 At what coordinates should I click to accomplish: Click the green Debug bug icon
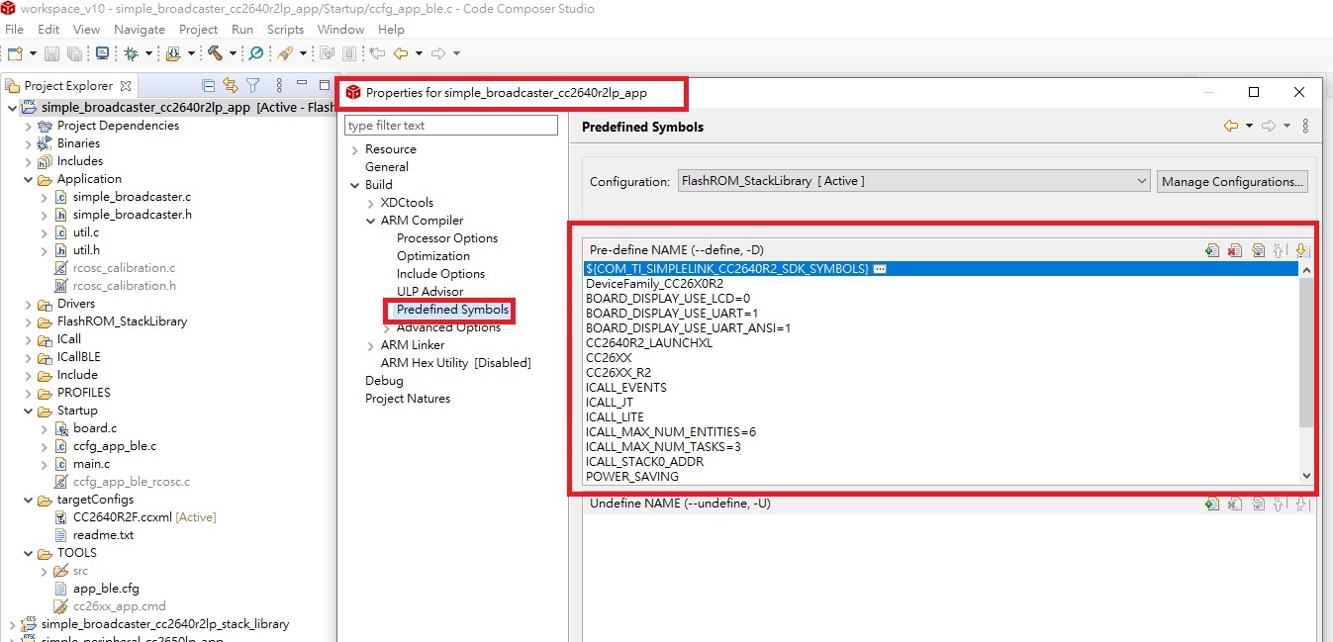coord(131,53)
